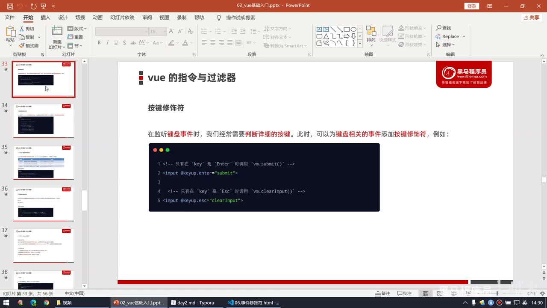The height and width of the screenshot is (308, 547).
Task: Open the Layout (版式) dropdown
Action: [77, 29]
